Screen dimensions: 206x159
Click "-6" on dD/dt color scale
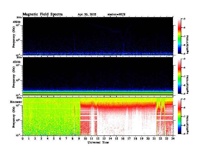184,68
